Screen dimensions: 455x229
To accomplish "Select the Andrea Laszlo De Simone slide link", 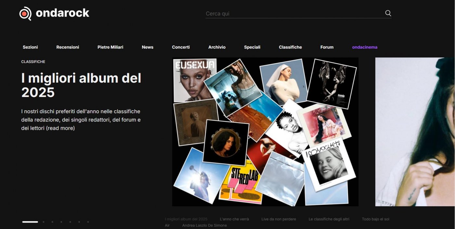I will pos(204,225).
